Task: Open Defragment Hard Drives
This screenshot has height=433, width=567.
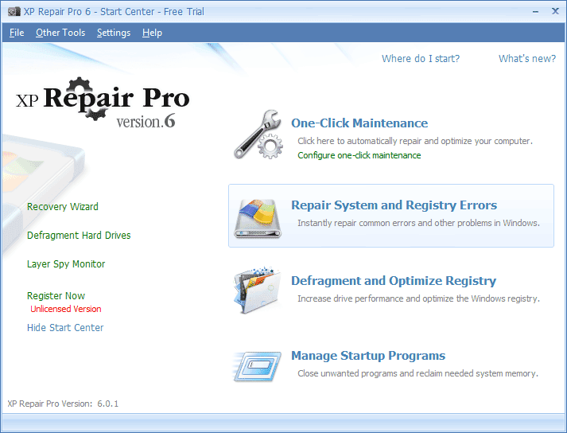Action: click(79, 236)
